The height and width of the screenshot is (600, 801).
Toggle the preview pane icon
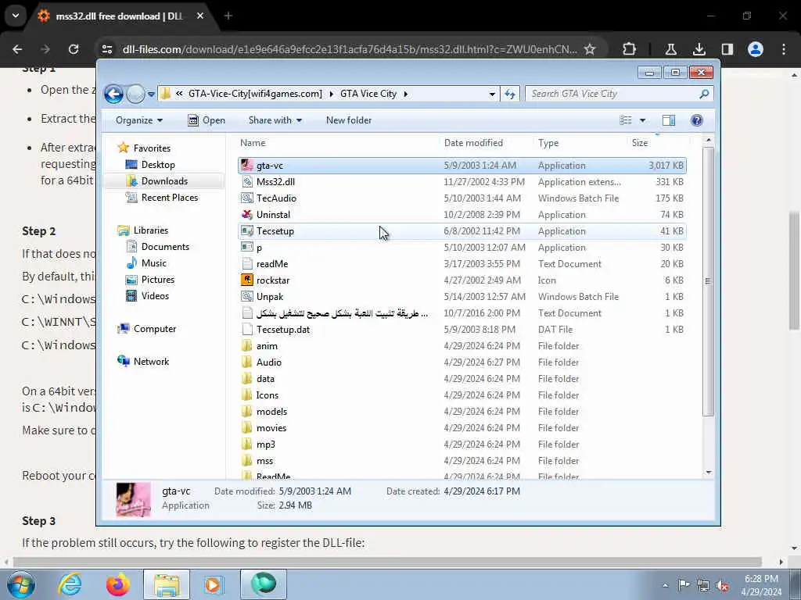coord(669,120)
